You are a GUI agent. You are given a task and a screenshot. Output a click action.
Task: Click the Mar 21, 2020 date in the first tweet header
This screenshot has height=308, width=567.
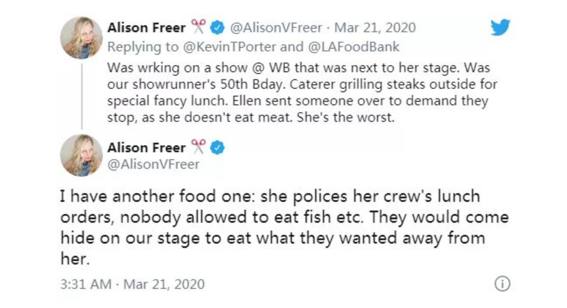pyautogui.click(x=375, y=28)
